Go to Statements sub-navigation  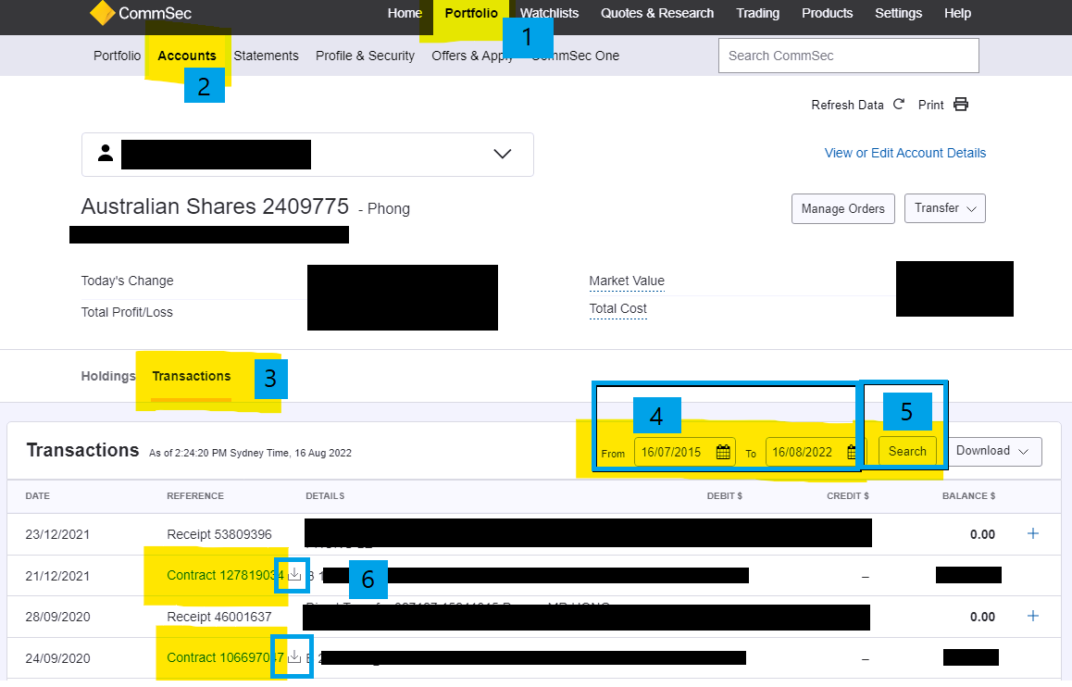(266, 56)
